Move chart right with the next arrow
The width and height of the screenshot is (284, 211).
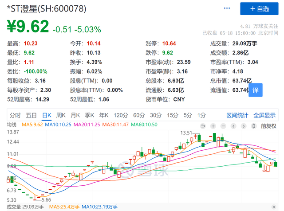244,126
